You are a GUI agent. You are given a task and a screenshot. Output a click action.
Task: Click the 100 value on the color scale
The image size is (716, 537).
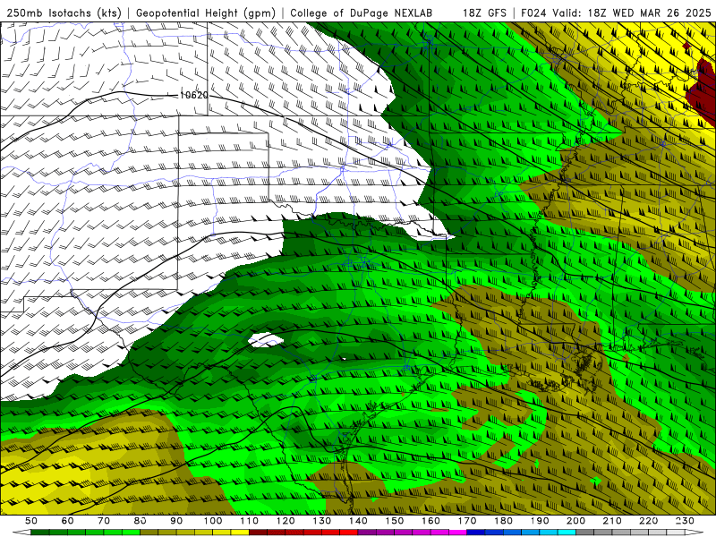(213, 521)
